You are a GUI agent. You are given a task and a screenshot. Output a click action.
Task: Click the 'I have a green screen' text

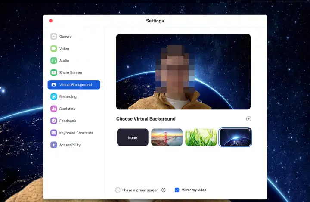pyautogui.click(x=140, y=190)
